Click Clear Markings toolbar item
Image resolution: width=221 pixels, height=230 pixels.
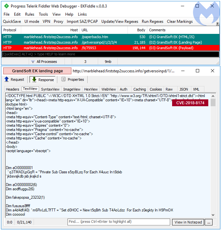click(x=180, y=22)
